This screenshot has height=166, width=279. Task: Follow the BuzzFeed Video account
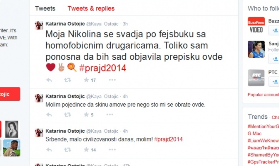coord(274,30)
